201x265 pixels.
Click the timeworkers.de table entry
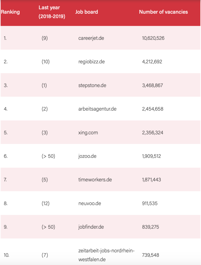pos(95,180)
